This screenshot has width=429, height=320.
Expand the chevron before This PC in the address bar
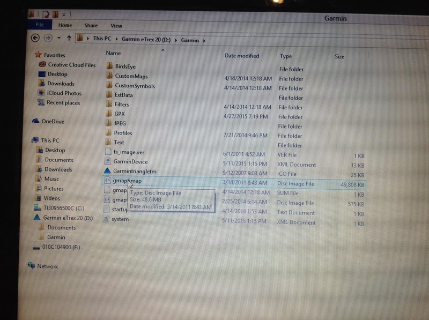coord(88,39)
